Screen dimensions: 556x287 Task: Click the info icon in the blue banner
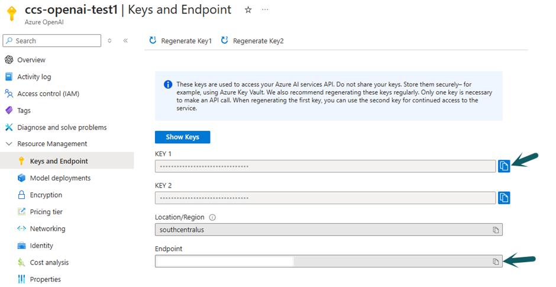click(168, 85)
